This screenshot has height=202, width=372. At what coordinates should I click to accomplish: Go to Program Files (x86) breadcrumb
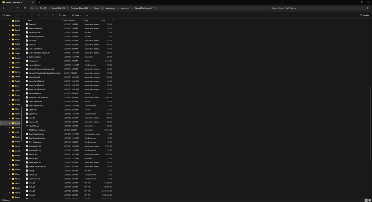(x=79, y=8)
